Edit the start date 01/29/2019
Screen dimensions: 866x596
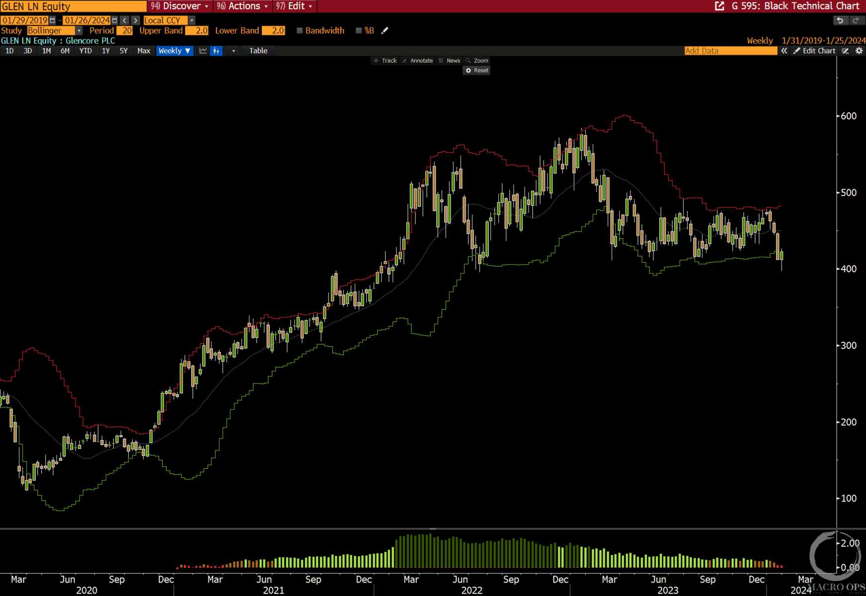point(24,20)
